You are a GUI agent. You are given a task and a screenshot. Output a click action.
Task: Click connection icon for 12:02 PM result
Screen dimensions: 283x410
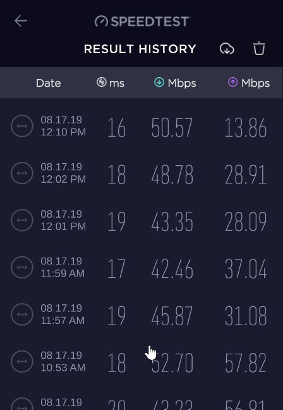click(22, 173)
